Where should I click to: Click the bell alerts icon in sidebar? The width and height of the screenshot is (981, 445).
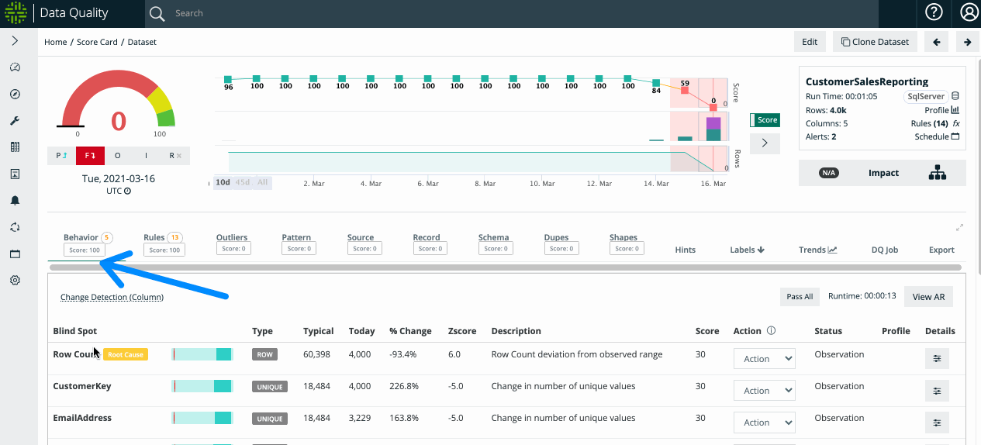click(15, 201)
